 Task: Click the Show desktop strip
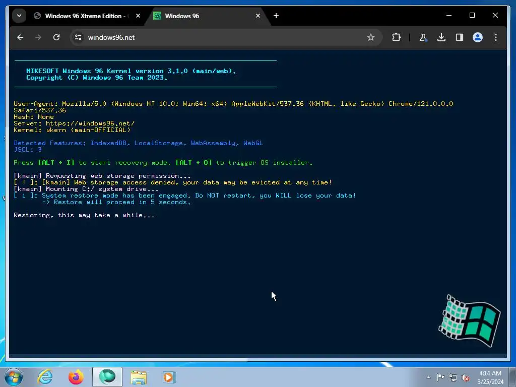click(x=512, y=377)
